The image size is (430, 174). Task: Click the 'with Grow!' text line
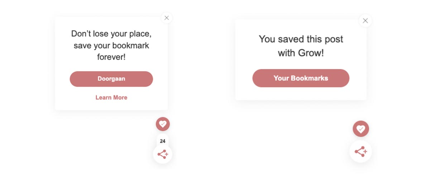(301, 53)
